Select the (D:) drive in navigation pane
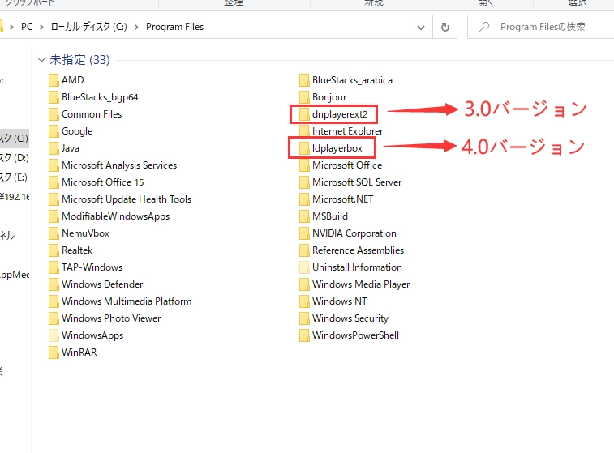The image size is (614, 453). pyautogui.click(x=14, y=158)
